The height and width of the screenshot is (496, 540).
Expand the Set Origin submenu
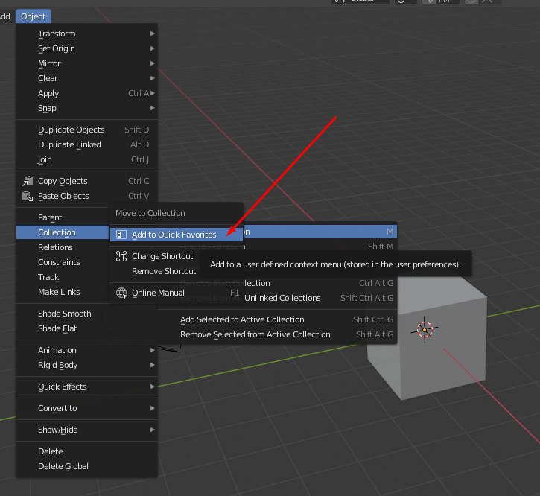(87, 48)
